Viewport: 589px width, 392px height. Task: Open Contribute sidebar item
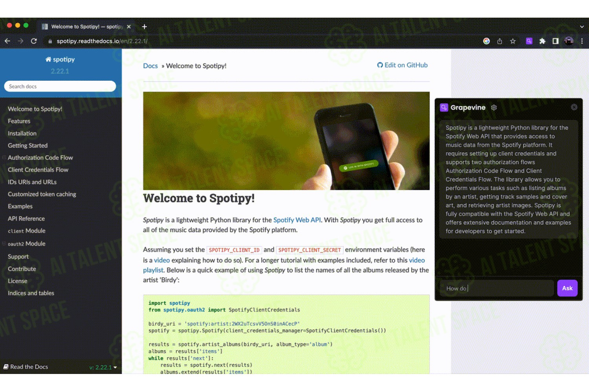(x=22, y=269)
